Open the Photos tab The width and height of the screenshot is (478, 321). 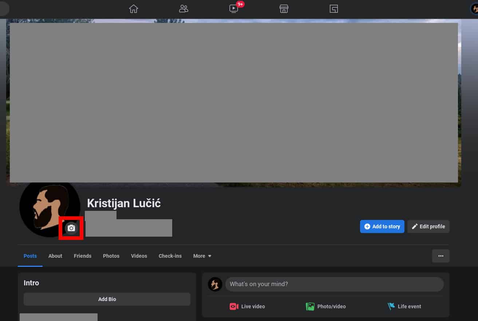pyautogui.click(x=111, y=256)
